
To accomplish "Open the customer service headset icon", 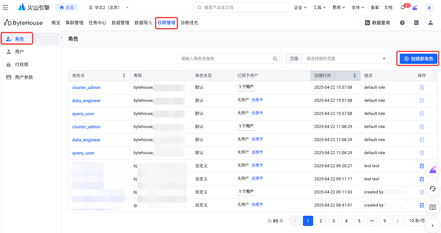I will (433, 189).
